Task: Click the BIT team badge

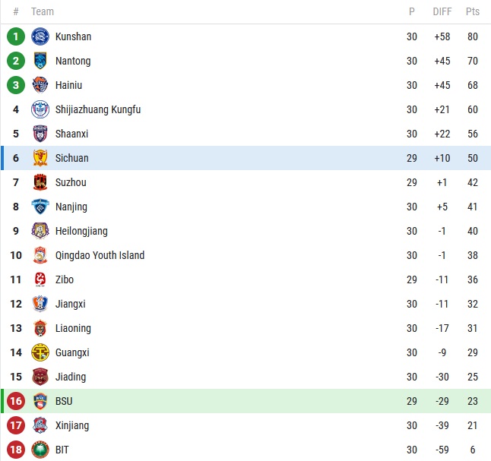Action: coord(40,450)
